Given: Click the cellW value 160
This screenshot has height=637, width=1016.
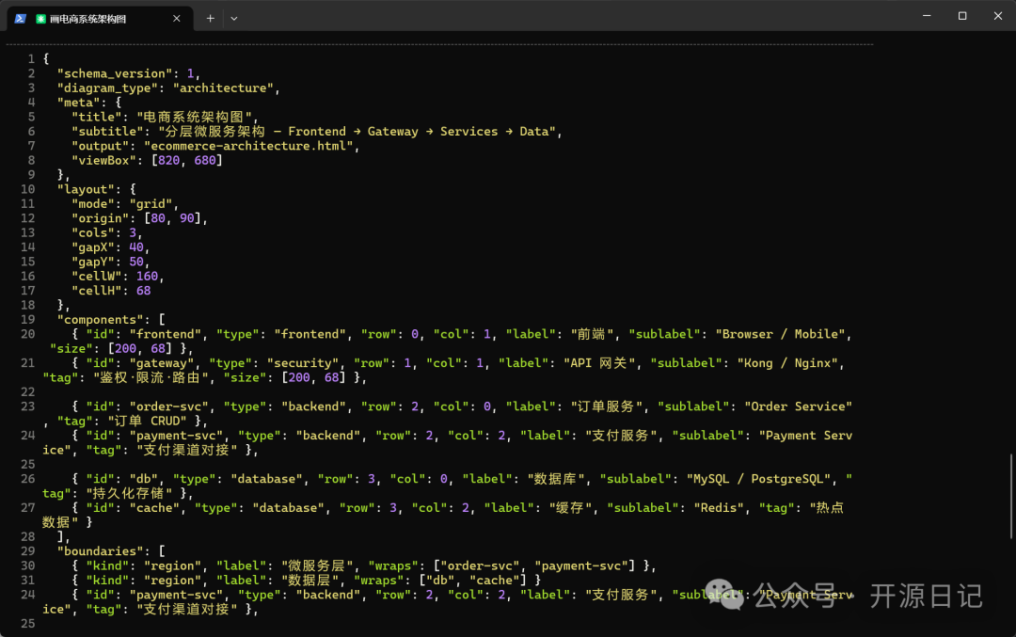Looking at the screenshot, I should pos(147,276).
